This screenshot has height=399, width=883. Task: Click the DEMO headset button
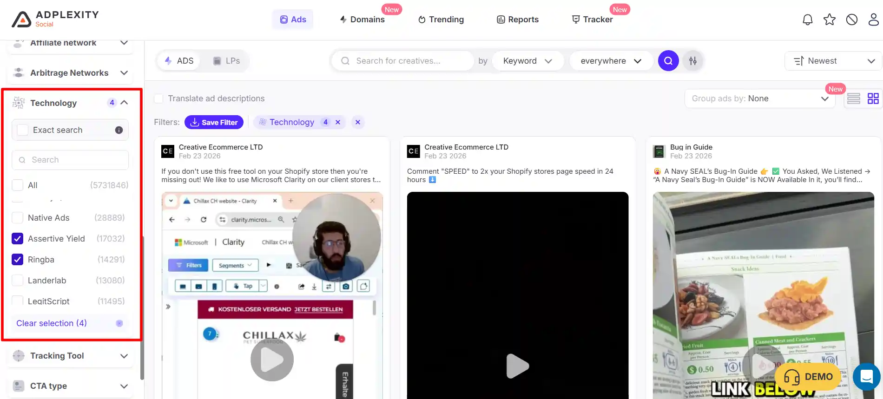tap(808, 377)
